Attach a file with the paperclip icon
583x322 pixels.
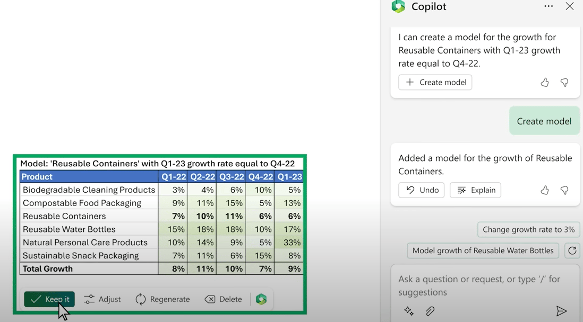coord(430,311)
